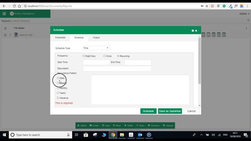Screen dimensions: 251x141
Task: Cancel the Schedule dialog
Action: (191, 111)
